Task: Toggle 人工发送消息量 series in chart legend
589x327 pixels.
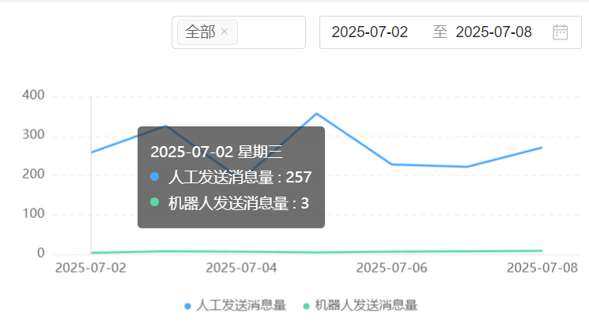Action: (x=236, y=305)
